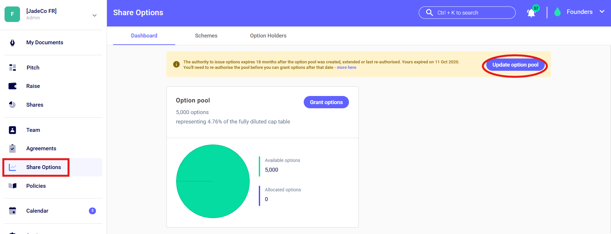Focus the Ctrl + K search field

point(467,13)
